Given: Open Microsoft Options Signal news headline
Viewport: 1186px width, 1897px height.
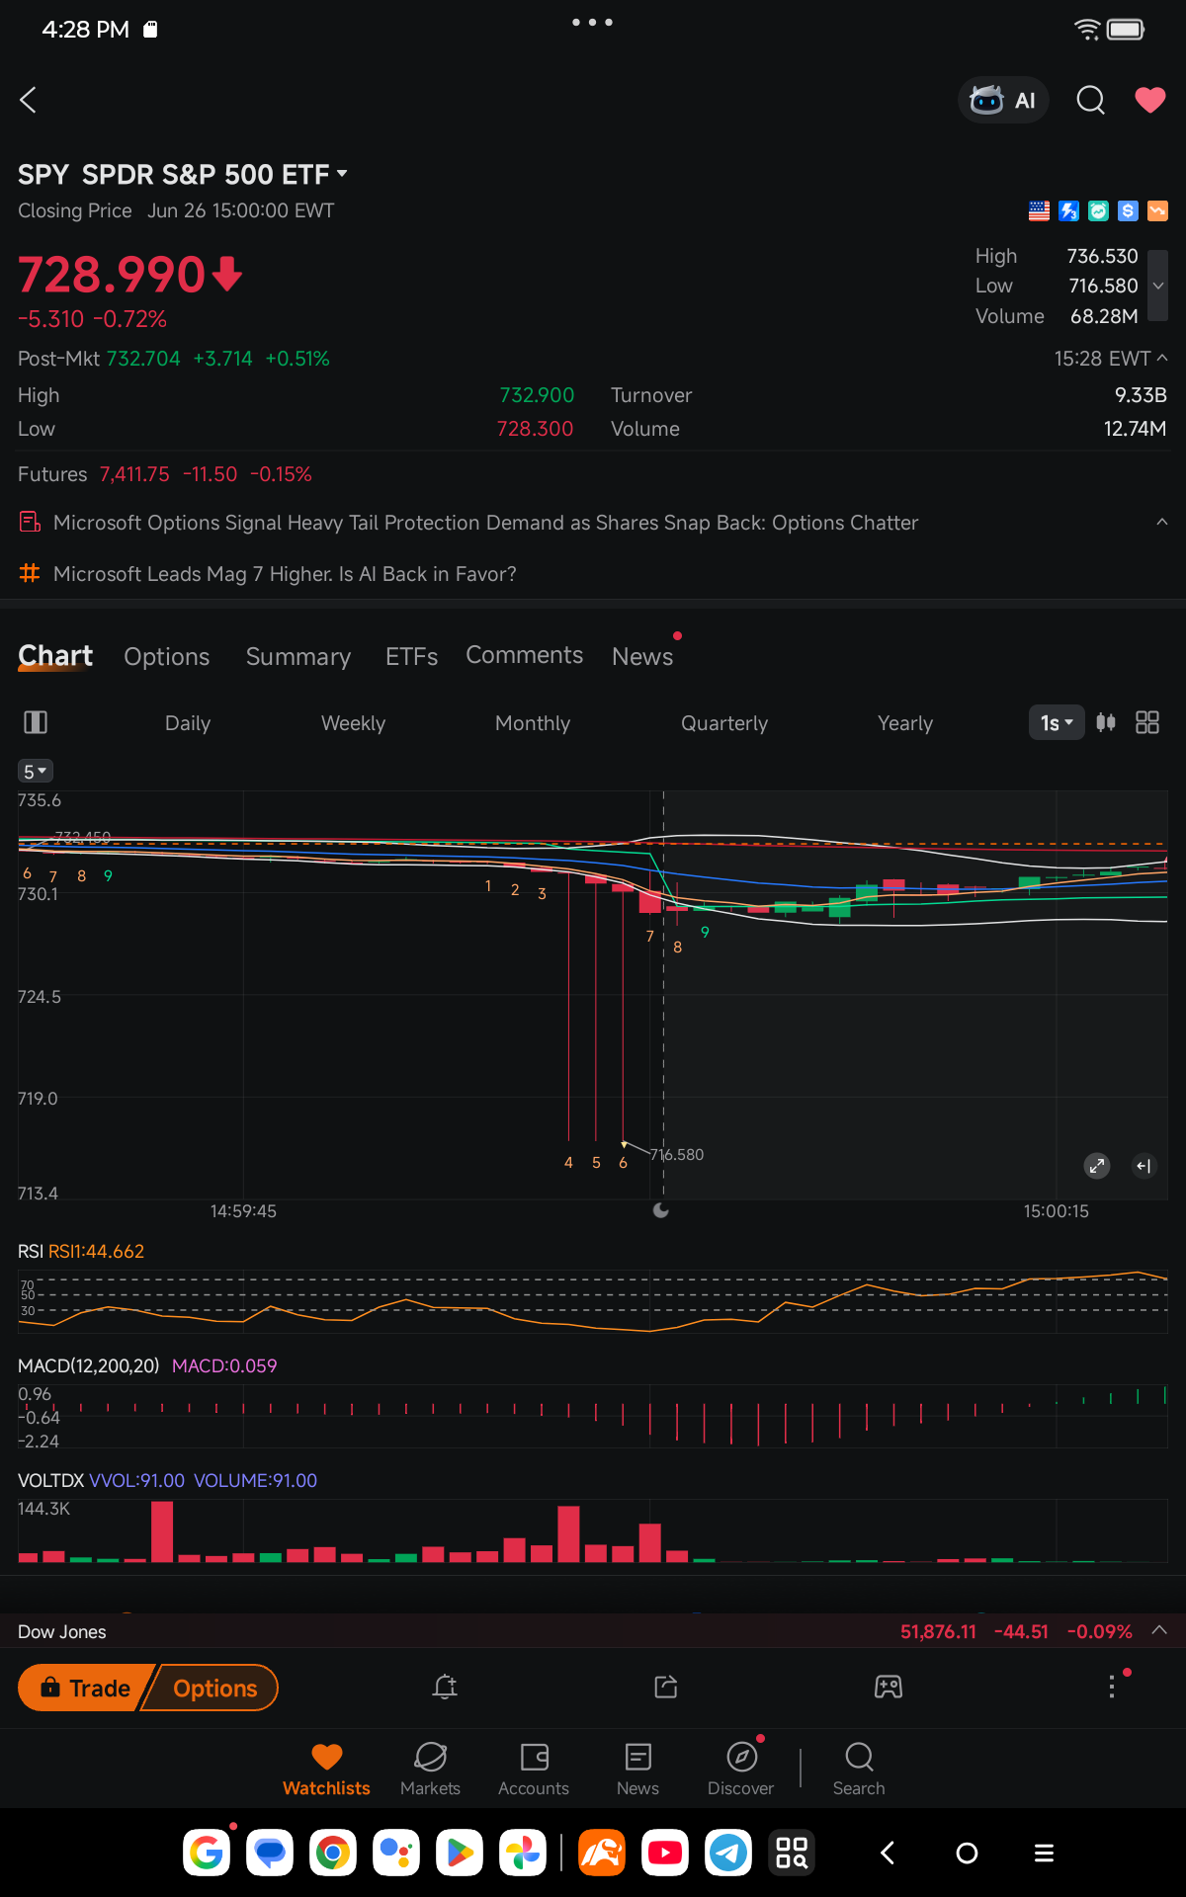Looking at the screenshot, I should click(485, 523).
